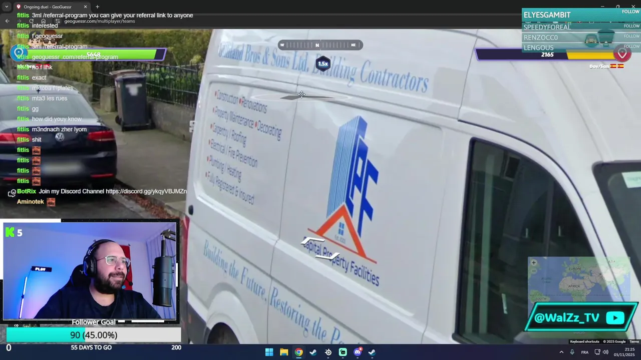
Task: Click the green team health bar 5648
Action: point(94,54)
